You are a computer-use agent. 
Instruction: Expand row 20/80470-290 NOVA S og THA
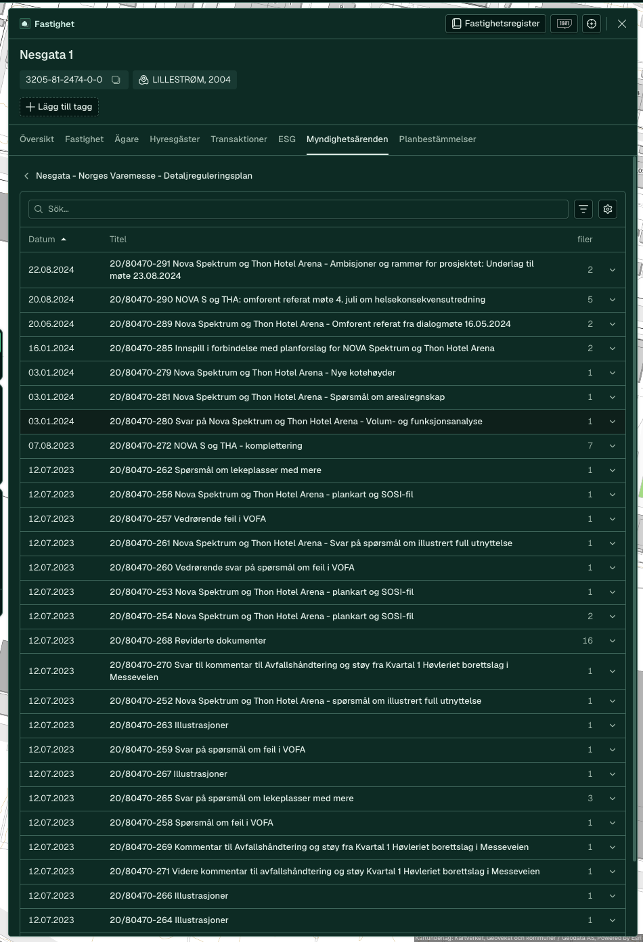(x=613, y=300)
